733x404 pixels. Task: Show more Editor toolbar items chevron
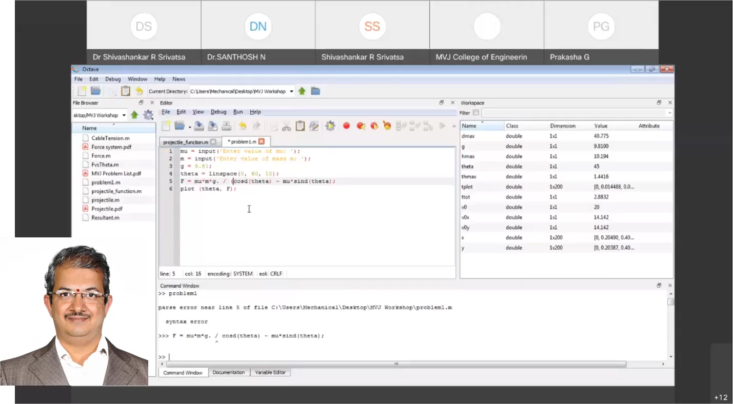pos(453,126)
